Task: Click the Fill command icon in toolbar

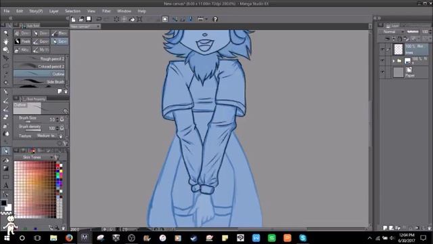Action: click(x=132, y=19)
